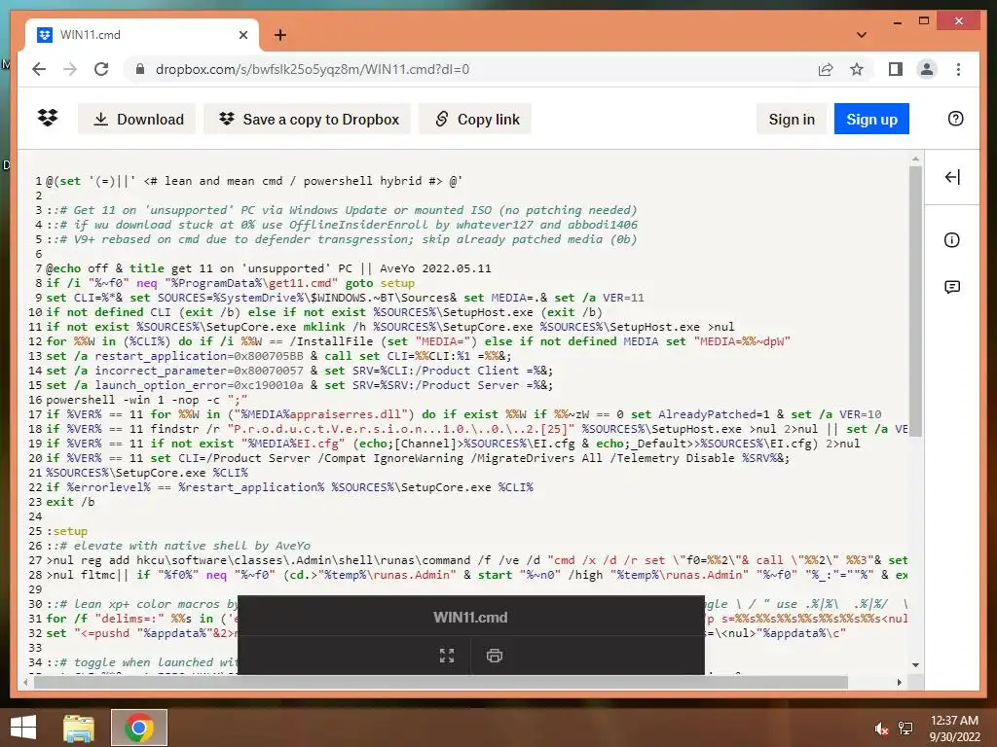Click the Dropbox logo in header
997x747 pixels.
[48, 118]
